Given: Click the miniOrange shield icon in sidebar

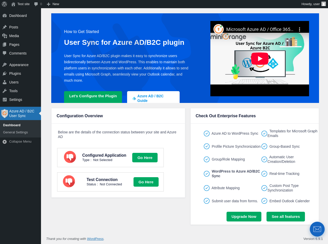Looking at the screenshot, I should click(5, 113).
